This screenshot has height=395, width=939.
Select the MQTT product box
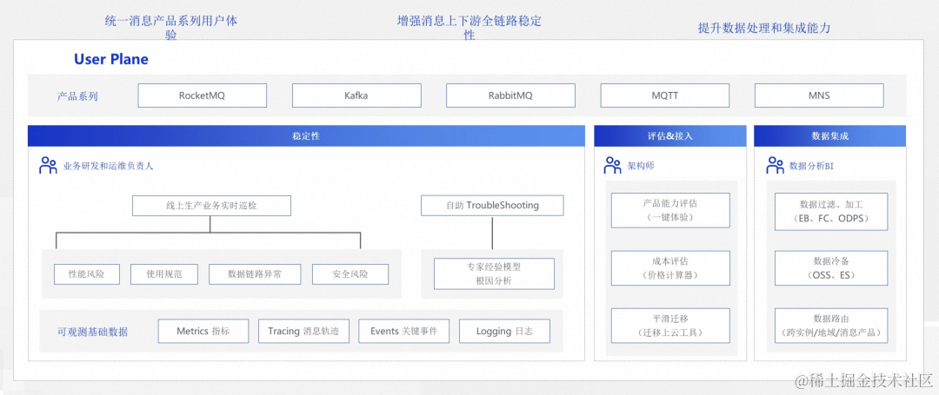[665, 95]
